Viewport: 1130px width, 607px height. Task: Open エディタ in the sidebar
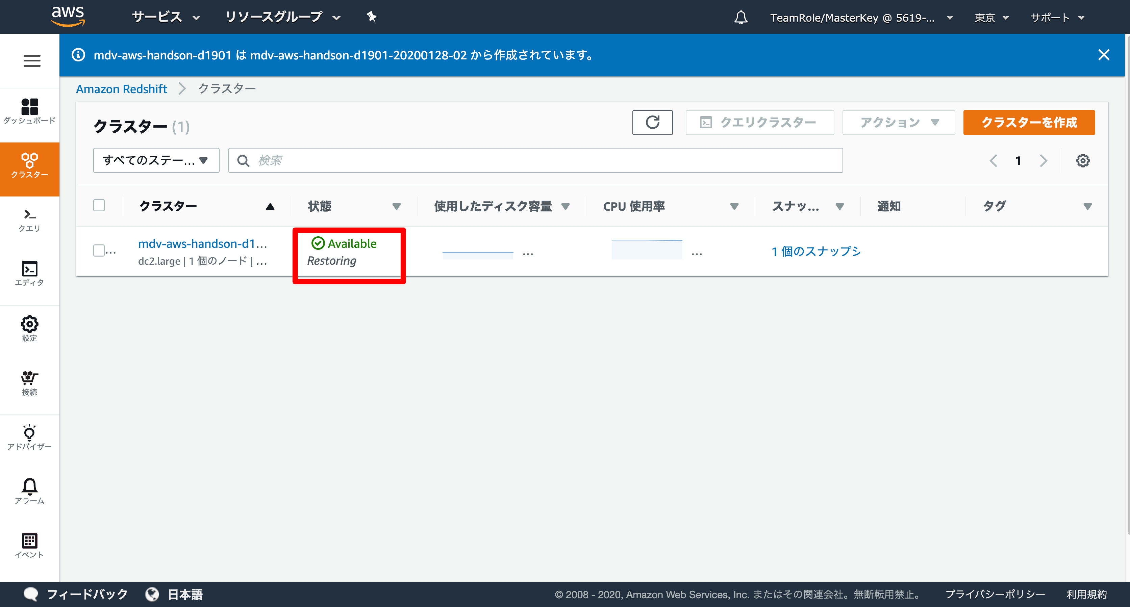[x=29, y=274]
